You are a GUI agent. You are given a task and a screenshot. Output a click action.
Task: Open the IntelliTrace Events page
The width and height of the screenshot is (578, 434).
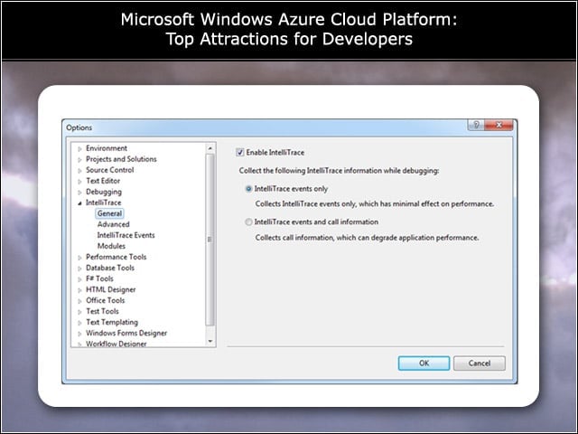tap(126, 235)
